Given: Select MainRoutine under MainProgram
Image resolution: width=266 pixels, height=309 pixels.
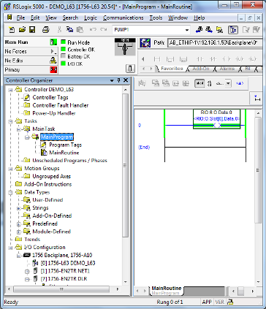Looking at the screenshot, I should 64,153.
